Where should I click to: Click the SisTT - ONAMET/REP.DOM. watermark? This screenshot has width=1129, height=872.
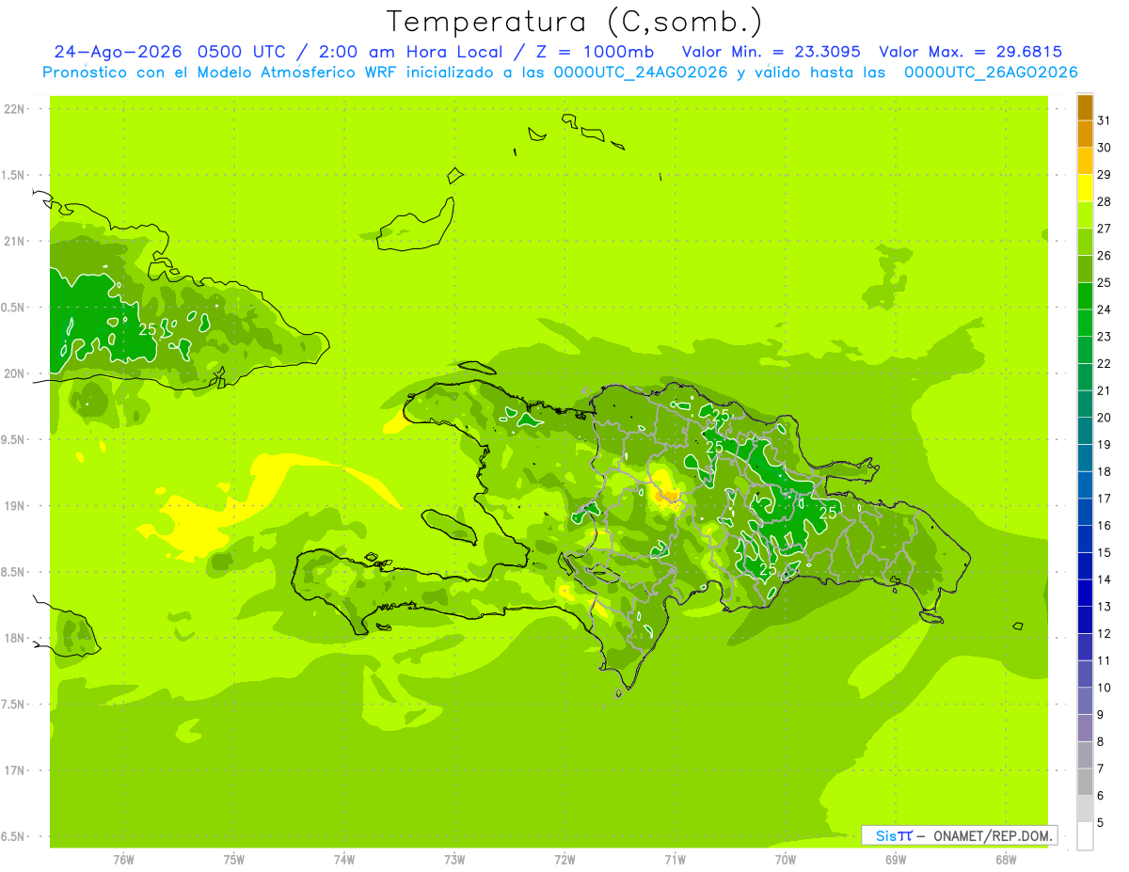[x=959, y=835]
